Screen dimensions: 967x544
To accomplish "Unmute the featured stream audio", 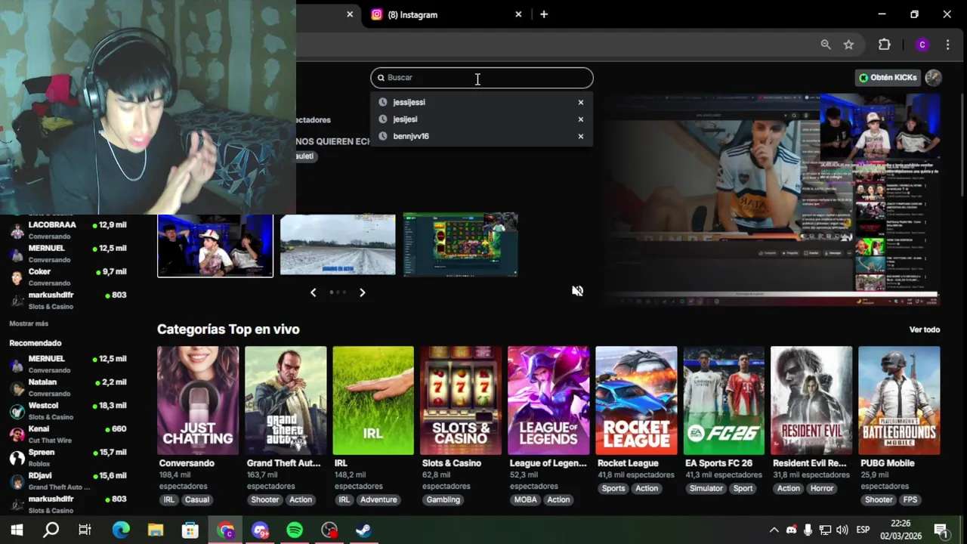I will (x=577, y=291).
